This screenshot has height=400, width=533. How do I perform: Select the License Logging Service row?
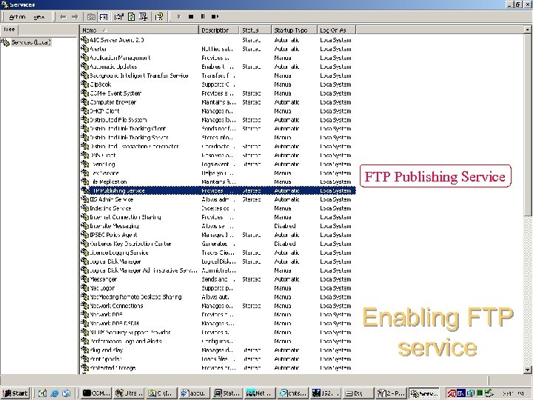tap(218, 253)
